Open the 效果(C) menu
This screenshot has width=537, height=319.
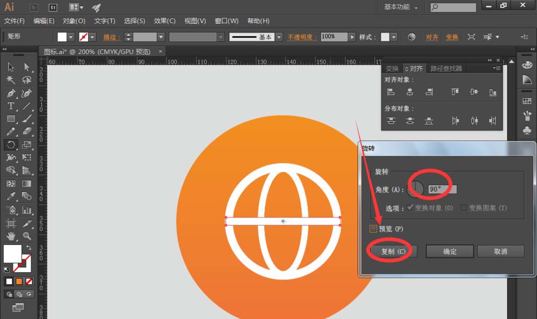164,21
